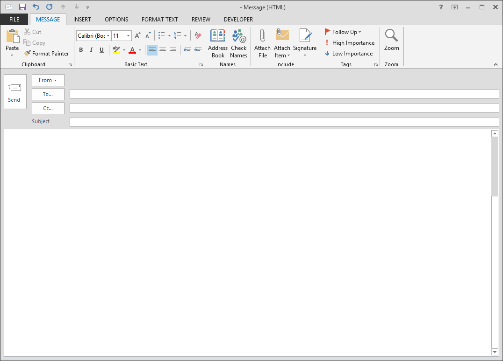Increase indent of the paragraph
503x361 pixels.
(198, 50)
